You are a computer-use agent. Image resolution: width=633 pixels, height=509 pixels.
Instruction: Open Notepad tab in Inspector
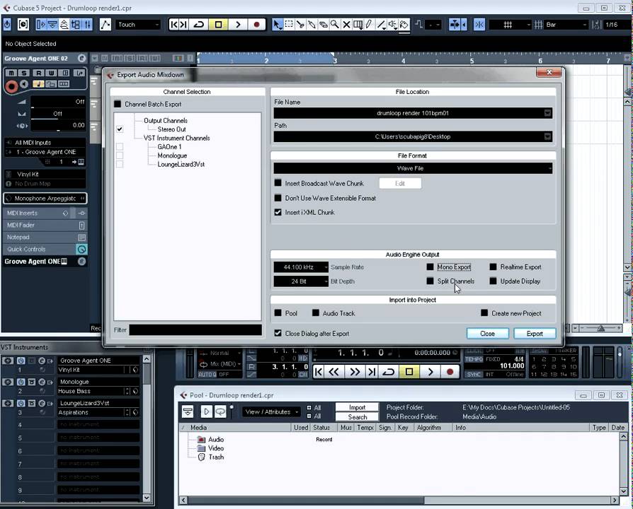click(x=45, y=237)
